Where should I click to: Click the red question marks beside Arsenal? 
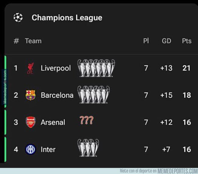click(87, 120)
